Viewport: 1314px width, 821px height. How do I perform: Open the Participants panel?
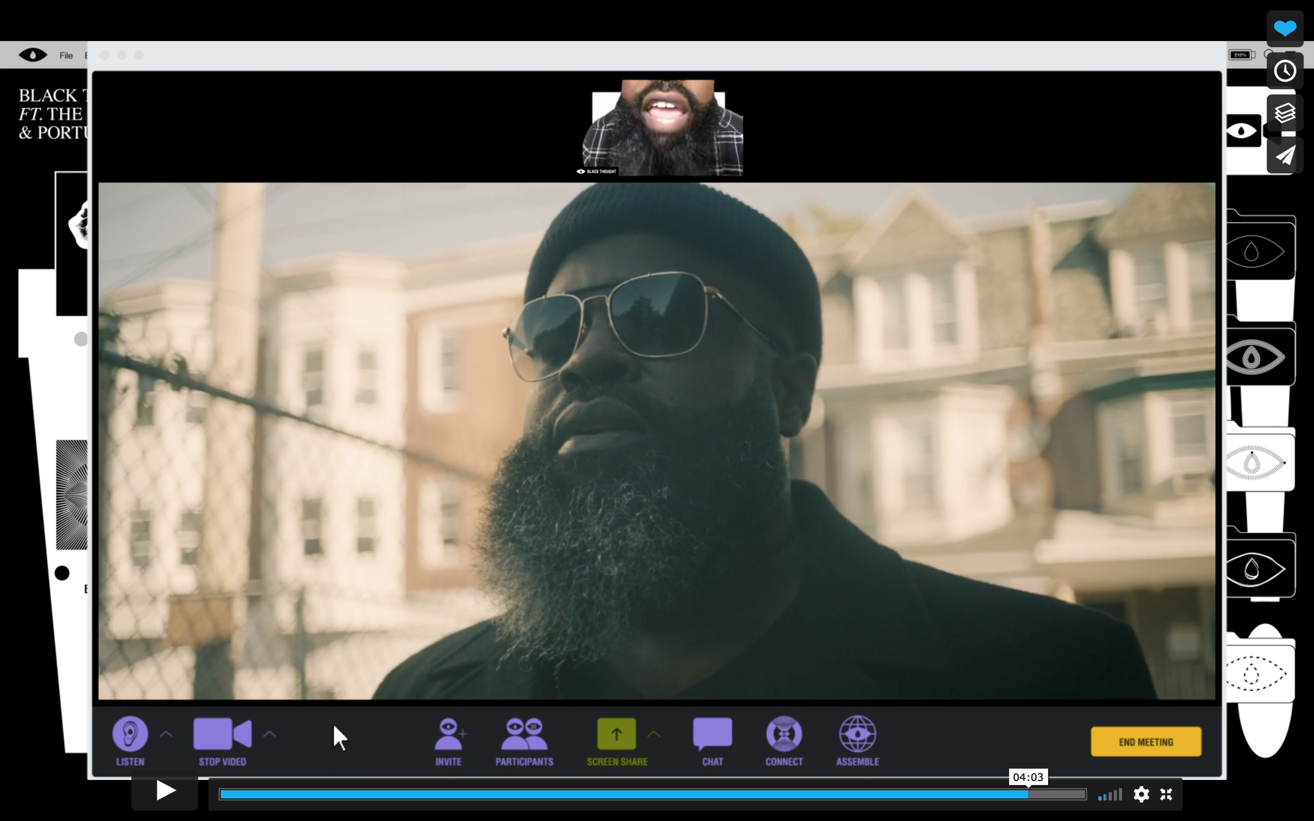click(x=524, y=735)
